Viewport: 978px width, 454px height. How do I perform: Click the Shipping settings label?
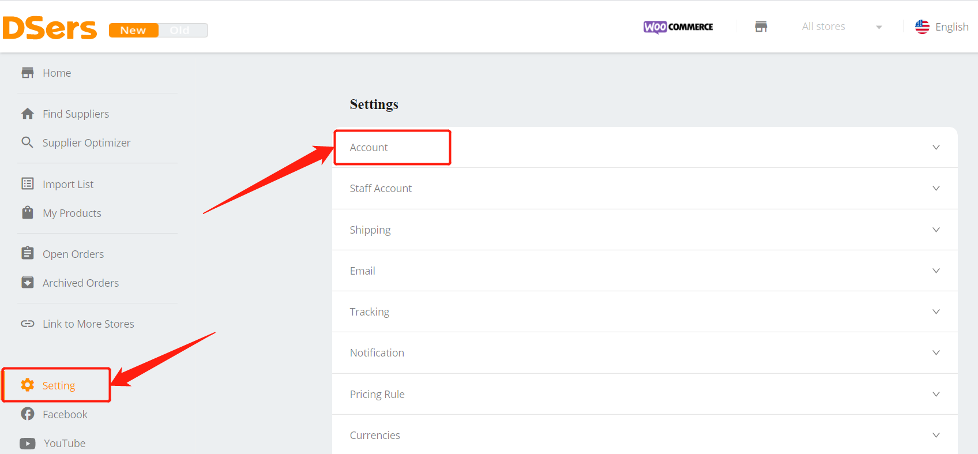[x=370, y=230]
